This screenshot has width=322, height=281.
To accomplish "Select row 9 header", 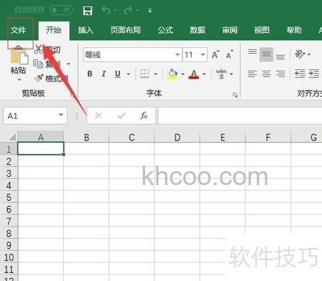I will [x=9, y=245].
